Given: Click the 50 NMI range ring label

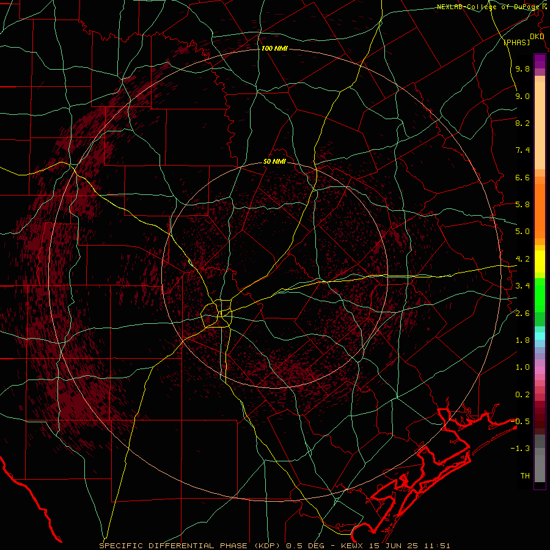Looking at the screenshot, I should coord(274,162).
